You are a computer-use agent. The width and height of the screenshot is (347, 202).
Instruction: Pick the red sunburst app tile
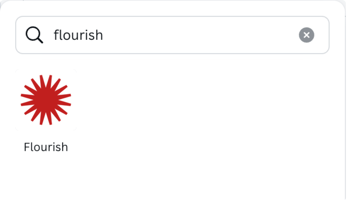(x=46, y=100)
